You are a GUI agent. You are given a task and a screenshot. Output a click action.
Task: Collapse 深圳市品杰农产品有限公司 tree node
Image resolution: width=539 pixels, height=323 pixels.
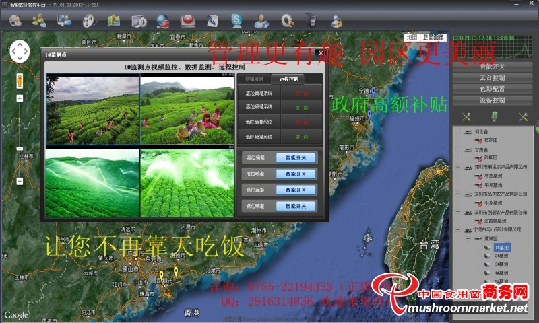(x=458, y=194)
